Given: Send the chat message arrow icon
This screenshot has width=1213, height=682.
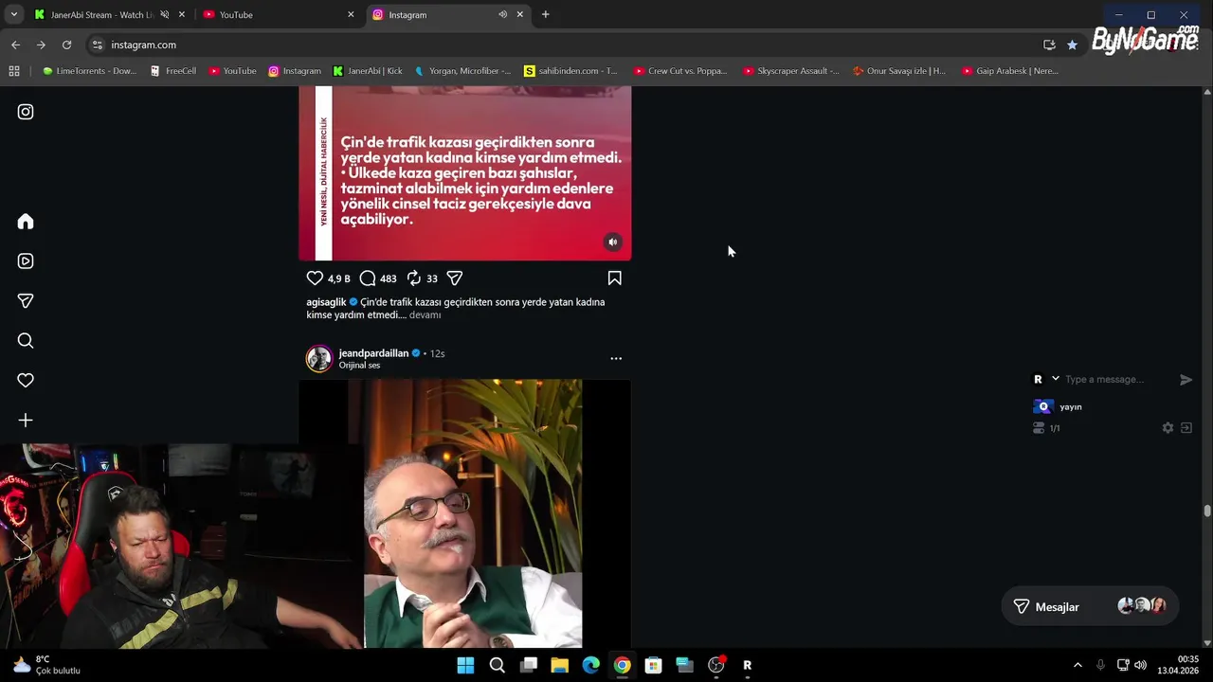Looking at the screenshot, I should click(x=1186, y=380).
